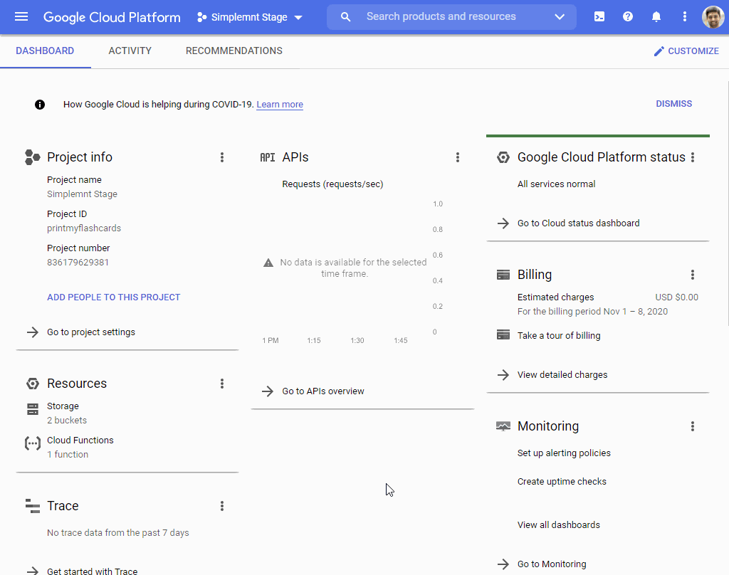The image size is (729, 575).
Task: Open the notifications bell
Action: click(656, 17)
